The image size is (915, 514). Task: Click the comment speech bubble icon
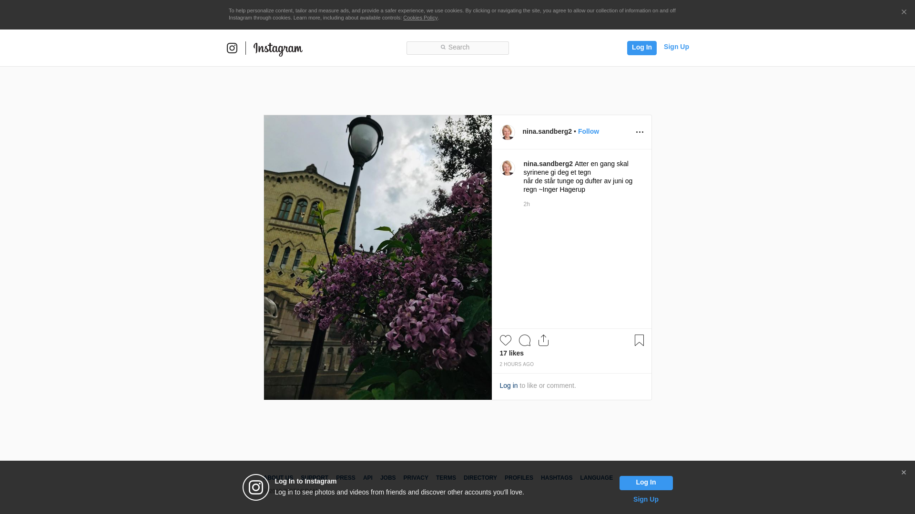525,340
